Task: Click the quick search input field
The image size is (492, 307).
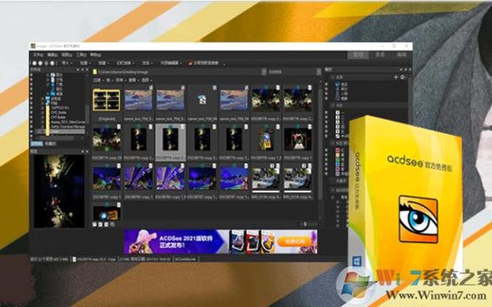Action: click(x=291, y=72)
